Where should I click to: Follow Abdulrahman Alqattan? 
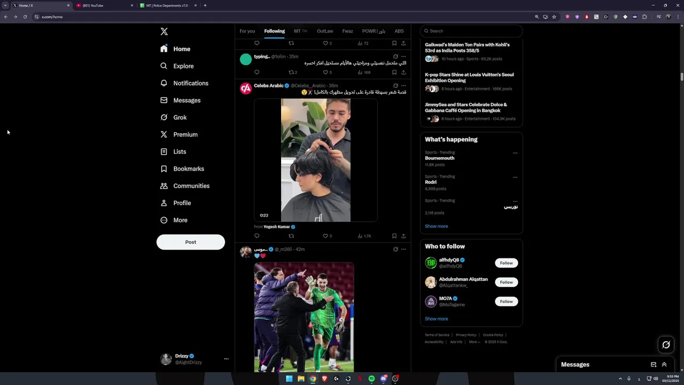[506, 282]
